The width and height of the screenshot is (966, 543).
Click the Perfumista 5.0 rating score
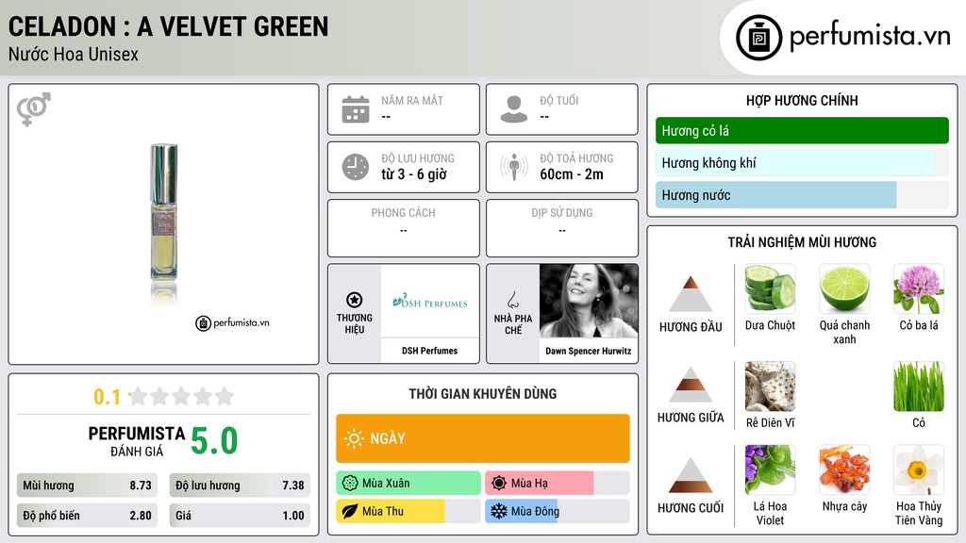click(214, 441)
